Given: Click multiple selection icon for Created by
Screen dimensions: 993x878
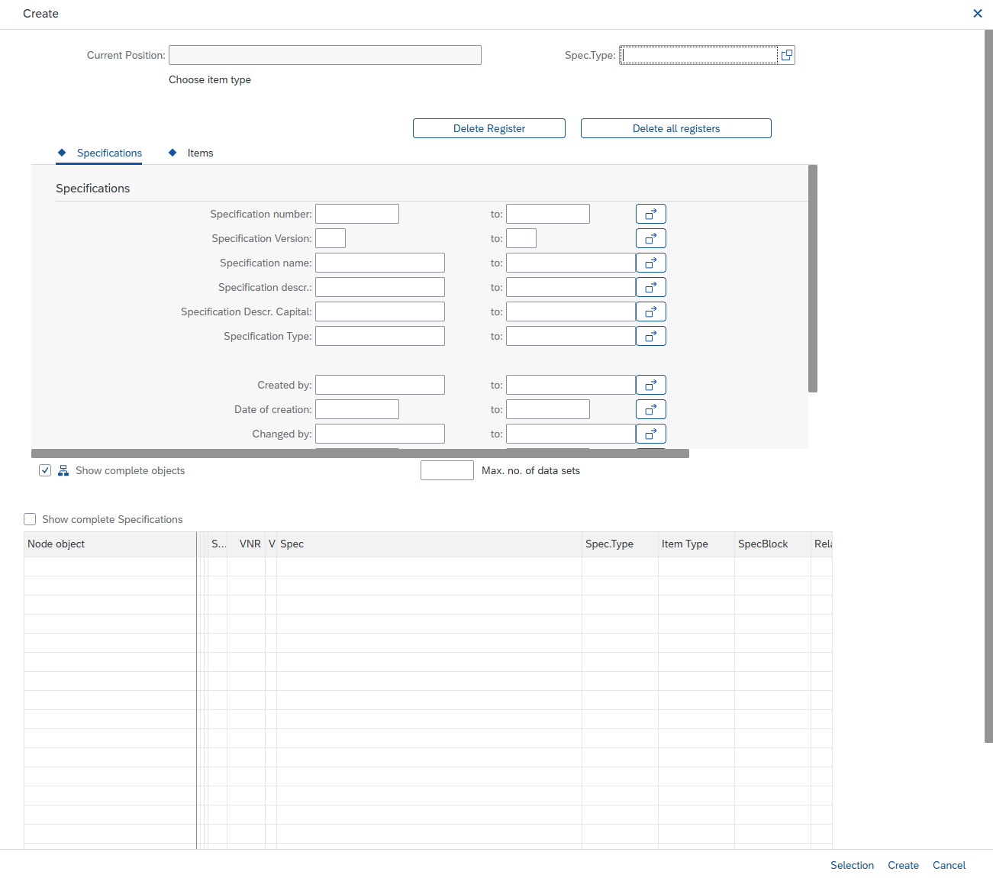Looking at the screenshot, I should click(x=650, y=385).
